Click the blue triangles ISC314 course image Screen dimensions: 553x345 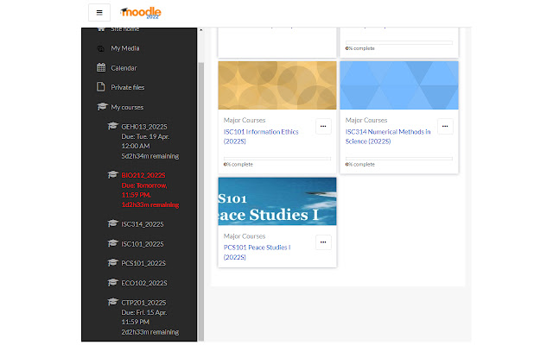pos(399,85)
